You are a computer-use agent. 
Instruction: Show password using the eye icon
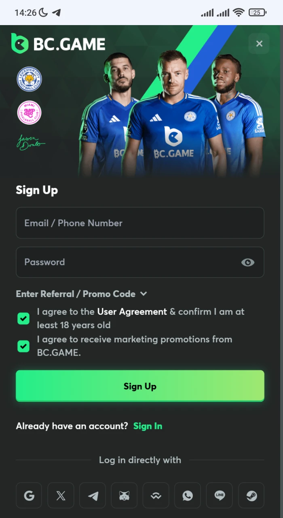(248, 262)
